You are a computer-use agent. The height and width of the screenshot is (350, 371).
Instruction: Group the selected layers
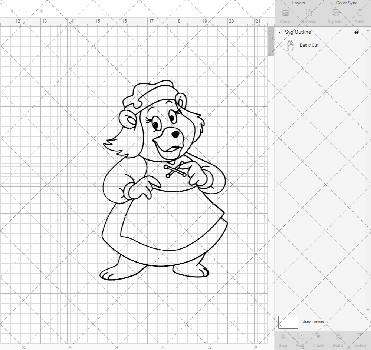click(285, 16)
